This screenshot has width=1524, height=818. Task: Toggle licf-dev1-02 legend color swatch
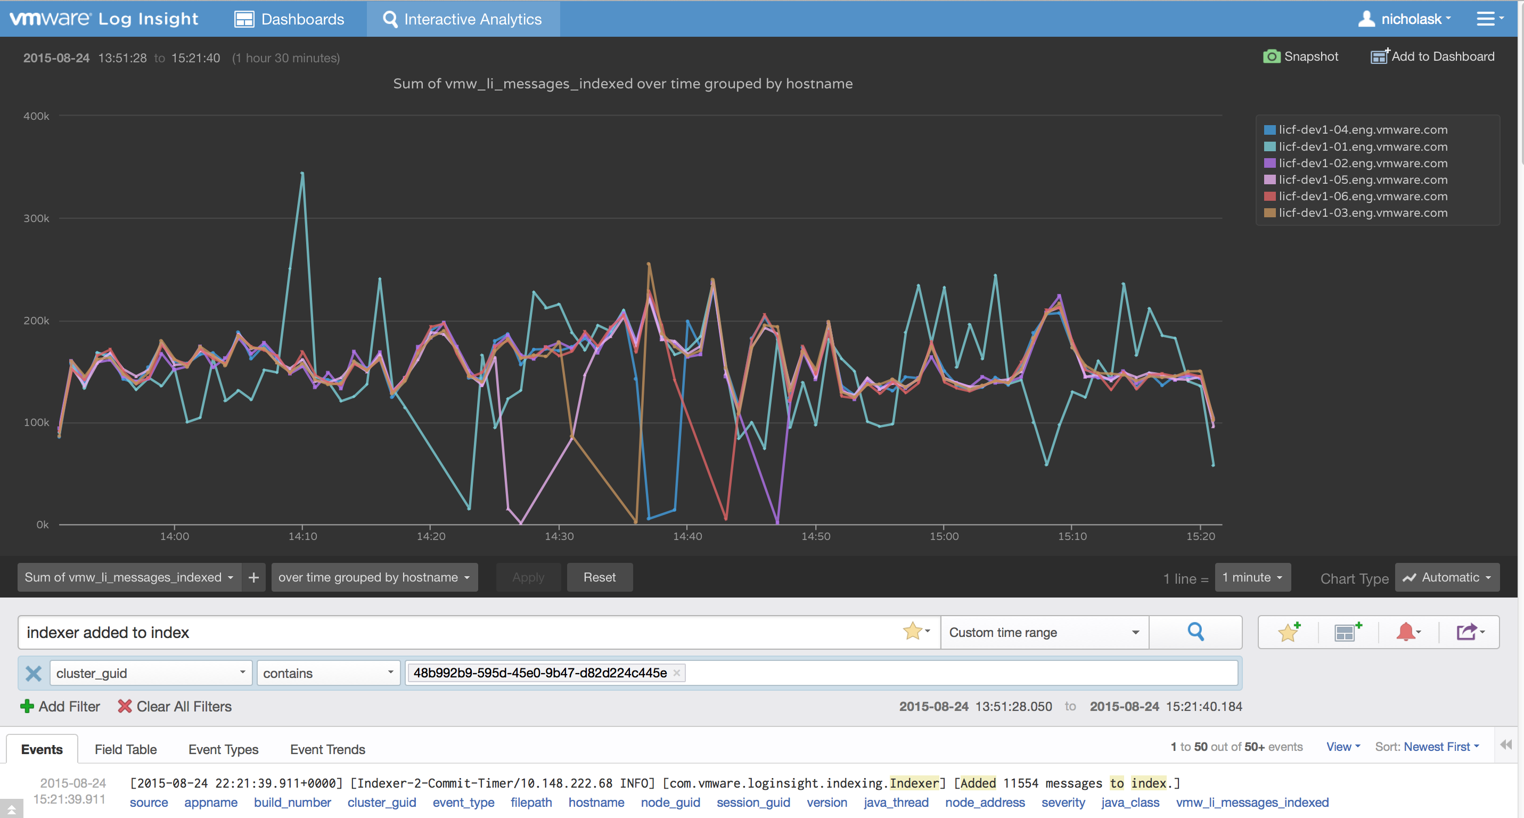pyautogui.click(x=1269, y=162)
